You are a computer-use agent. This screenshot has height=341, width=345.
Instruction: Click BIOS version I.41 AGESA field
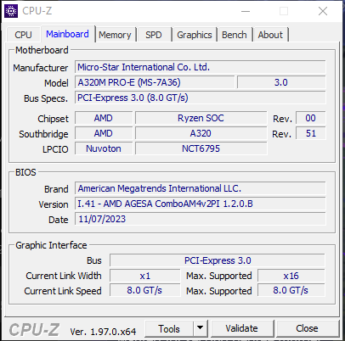click(x=201, y=204)
